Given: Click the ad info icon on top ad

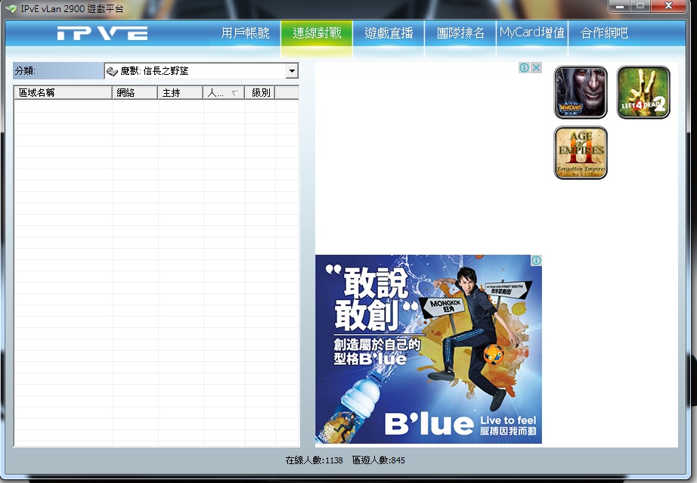Looking at the screenshot, I should (524, 67).
